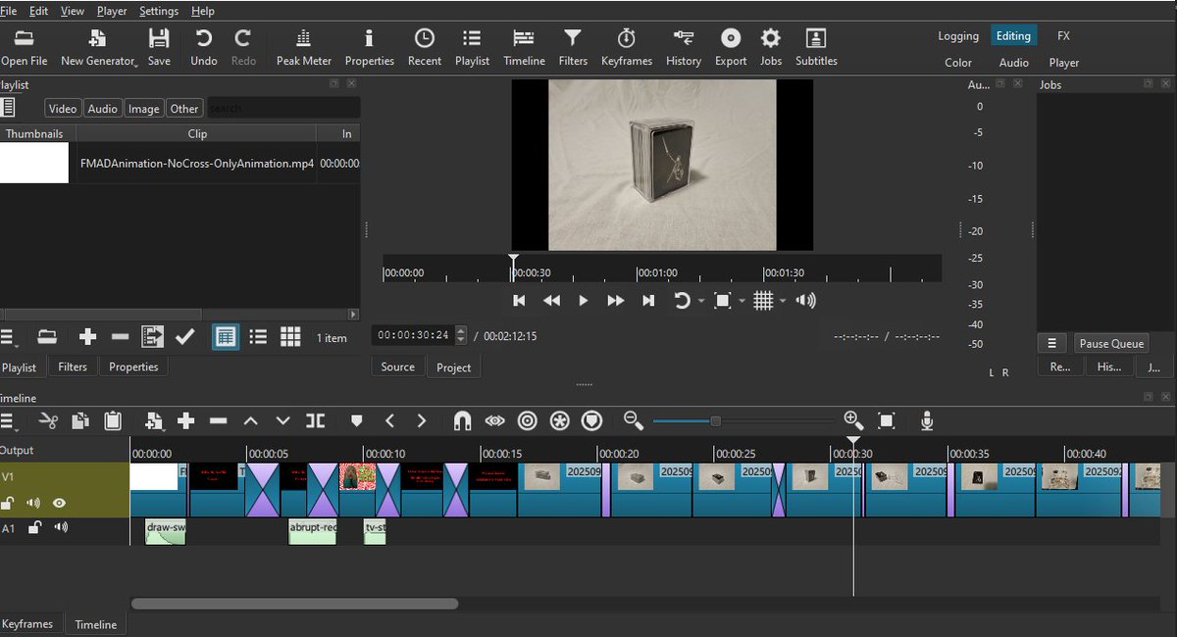
Task: Open the timeline hamburger menu
Action: tap(10, 420)
